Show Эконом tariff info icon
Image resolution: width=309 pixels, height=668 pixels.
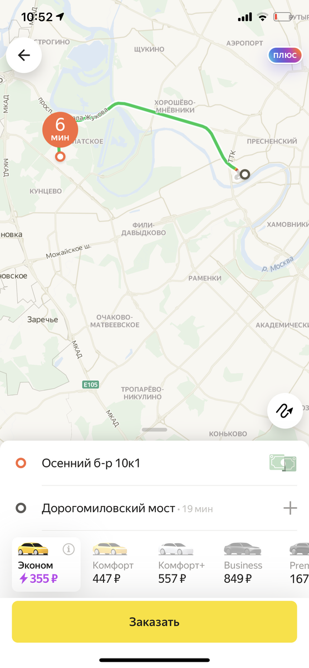[x=69, y=549]
